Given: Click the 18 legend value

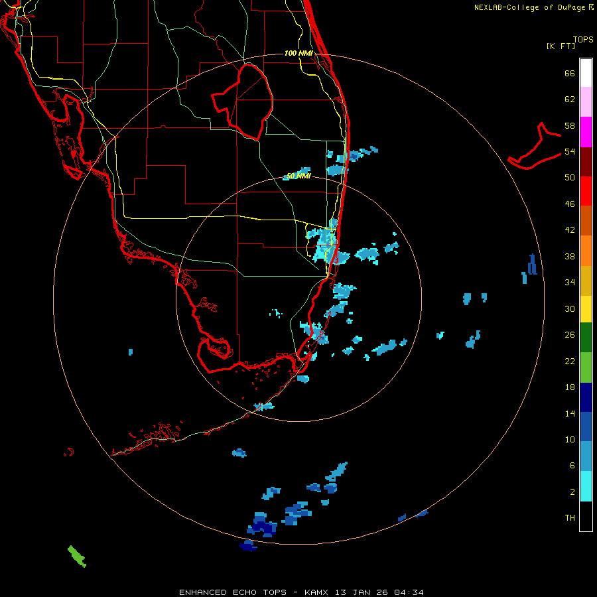Looking at the screenshot, I should pos(570,387).
